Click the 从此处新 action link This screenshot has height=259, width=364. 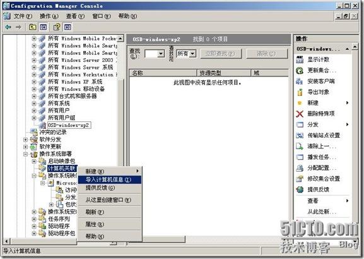322,212
